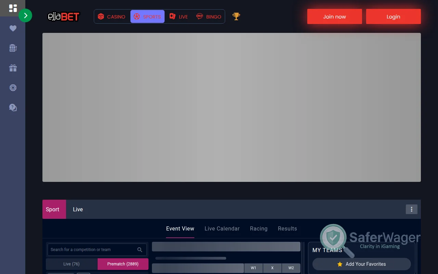This screenshot has width=438, height=274.
Task: Open the Results tab
Action: [287, 228]
